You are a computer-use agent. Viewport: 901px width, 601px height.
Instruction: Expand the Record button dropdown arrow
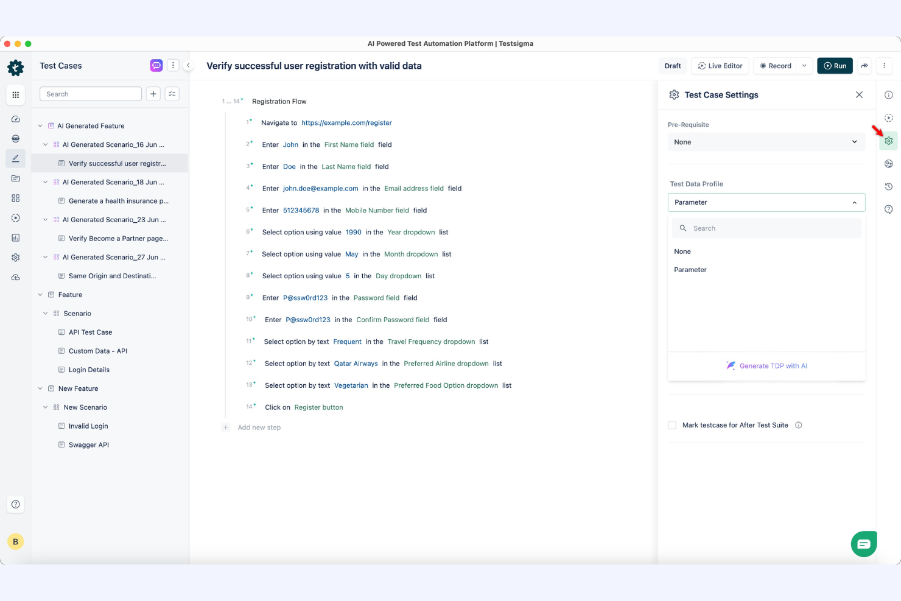[804, 66]
